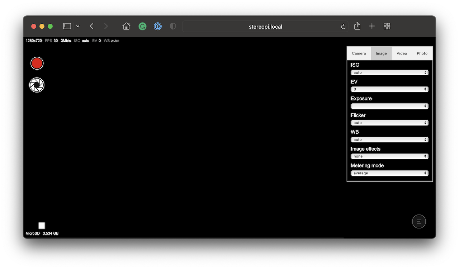Open the Share icon in toolbar
This screenshot has height=269, width=459.
357,26
